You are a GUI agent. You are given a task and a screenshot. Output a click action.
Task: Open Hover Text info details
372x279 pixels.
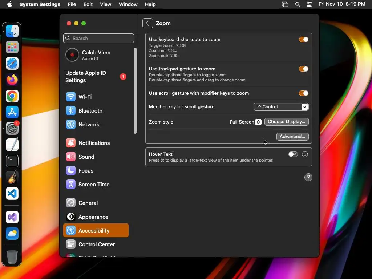[305, 154]
